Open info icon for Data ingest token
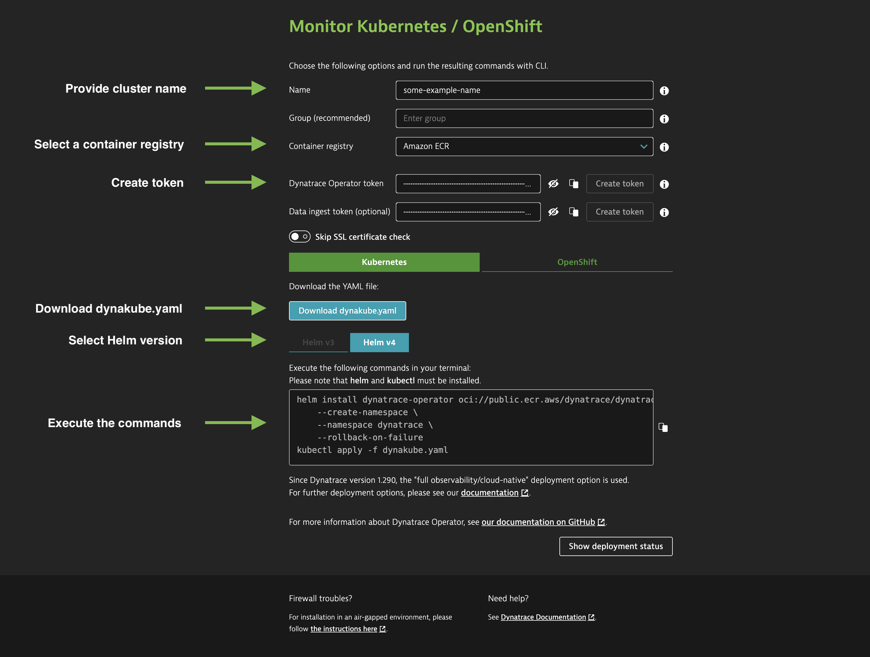Image resolution: width=870 pixels, height=657 pixels. tap(664, 213)
